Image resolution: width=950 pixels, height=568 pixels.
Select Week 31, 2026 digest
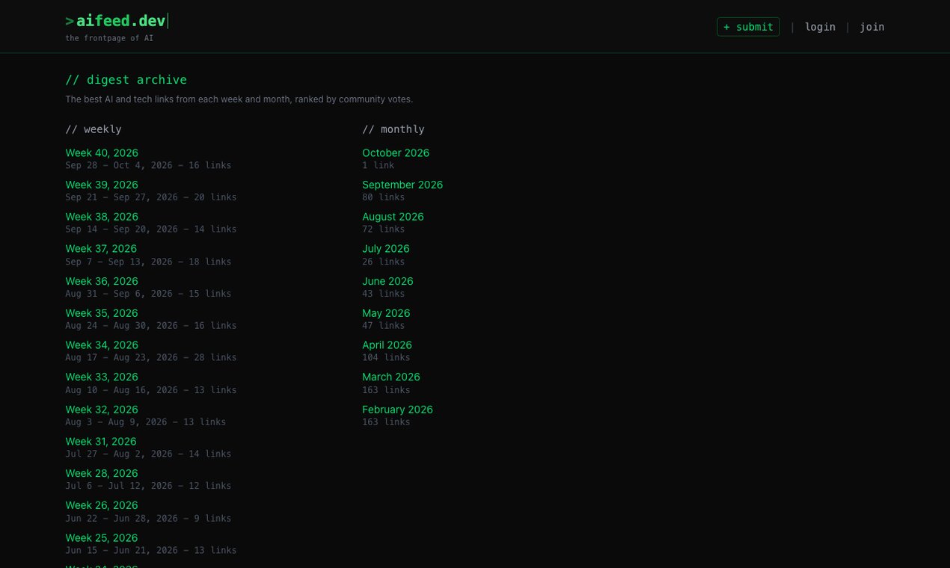tap(101, 442)
